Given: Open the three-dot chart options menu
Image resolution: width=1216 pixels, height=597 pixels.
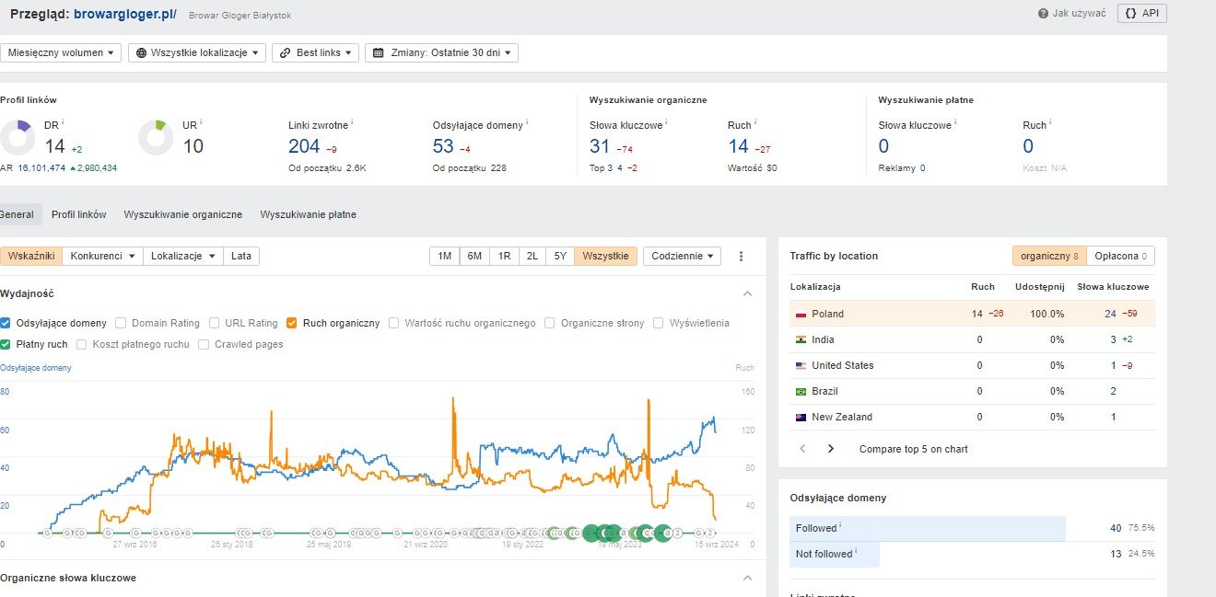Looking at the screenshot, I should [x=742, y=257].
